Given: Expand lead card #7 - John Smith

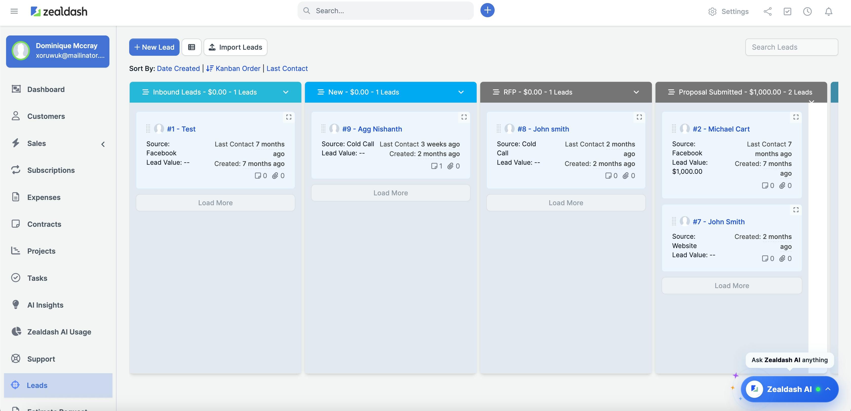Looking at the screenshot, I should pyautogui.click(x=796, y=210).
